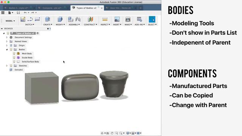Expand the Sketches tree node
The width and height of the screenshot is (242, 136).
coord(7,66)
